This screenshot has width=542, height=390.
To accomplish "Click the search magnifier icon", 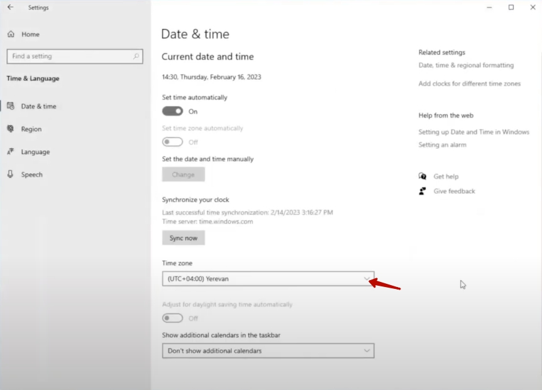I will [136, 57].
